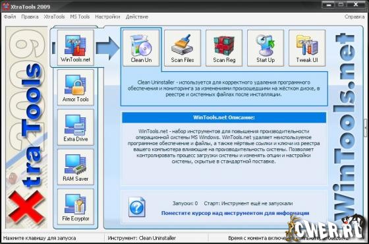Launch the Start Up tool
This screenshot has width=369, height=244.
point(266,47)
